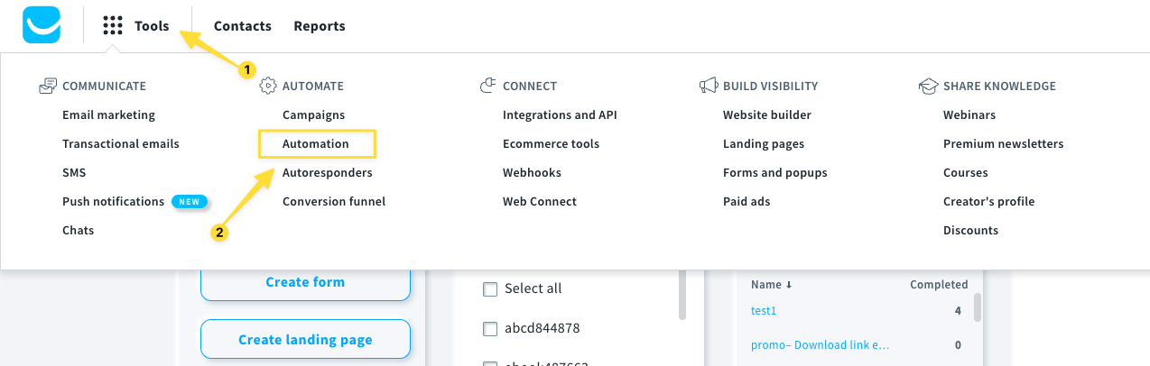The image size is (1150, 366).
Task: Click the Build Visibility megaphone icon
Action: tap(708, 87)
